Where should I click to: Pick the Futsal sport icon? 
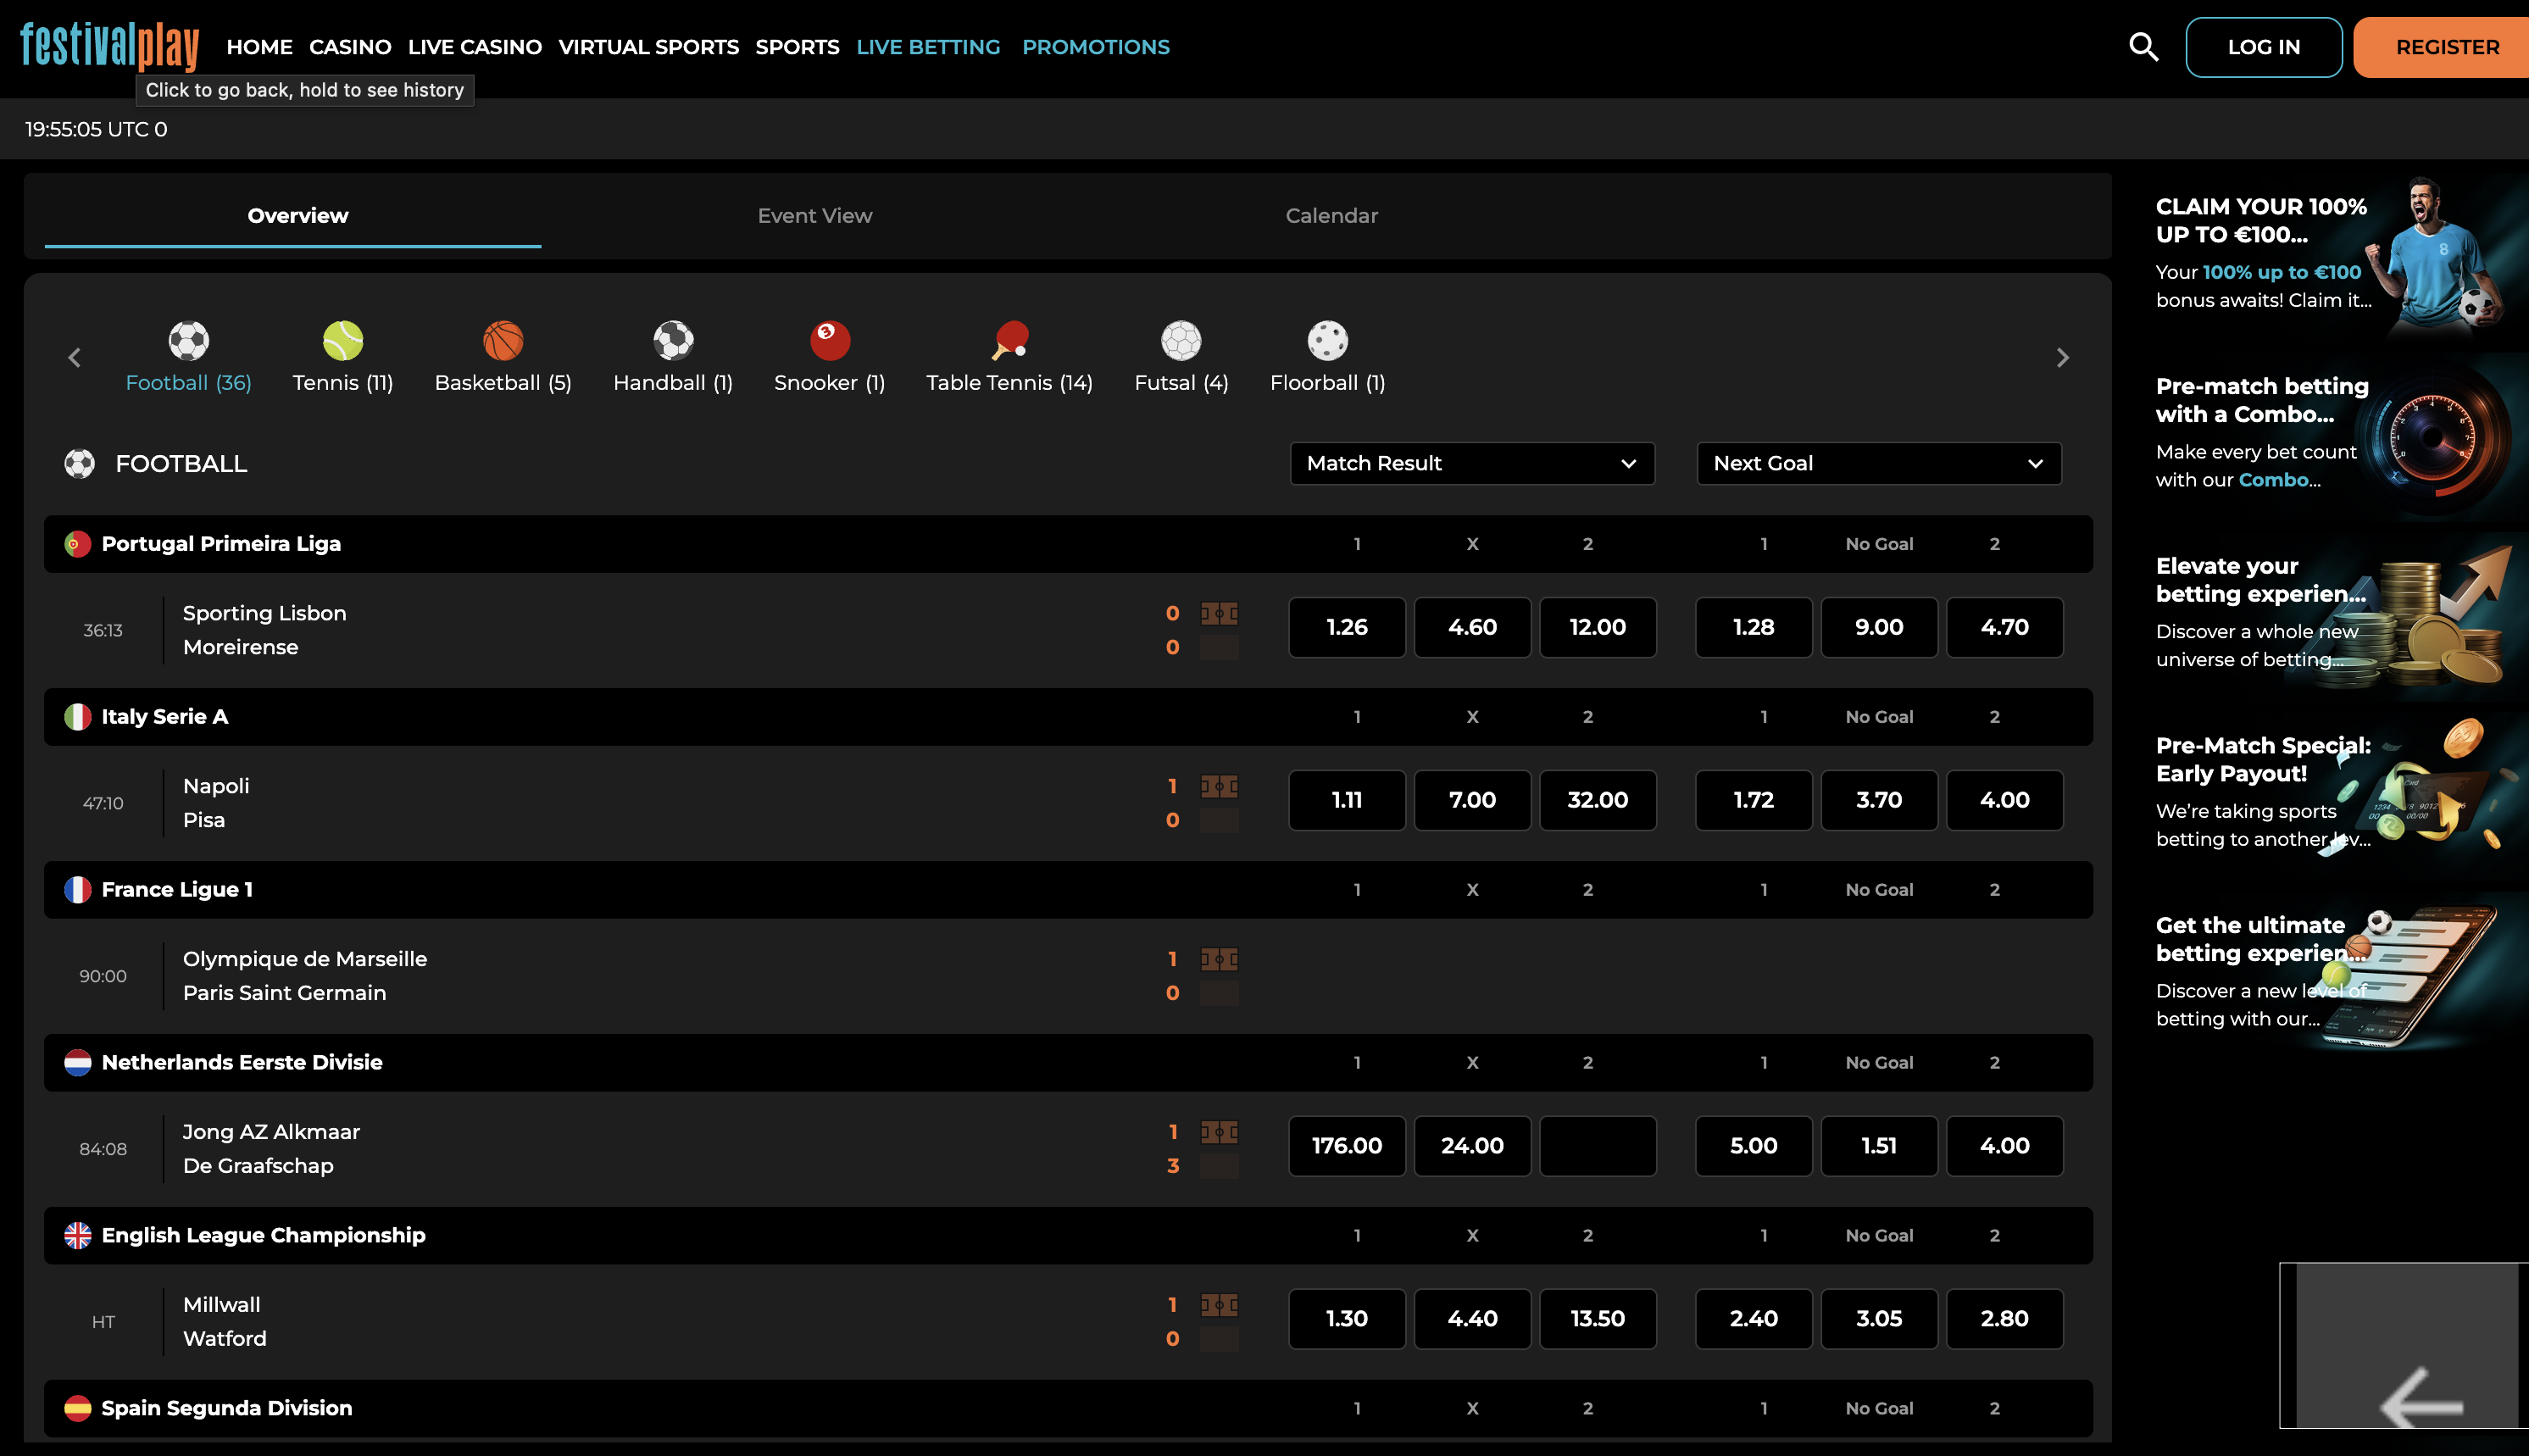[1181, 341]
